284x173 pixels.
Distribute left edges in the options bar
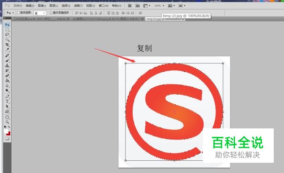click(x=124, y=13)
